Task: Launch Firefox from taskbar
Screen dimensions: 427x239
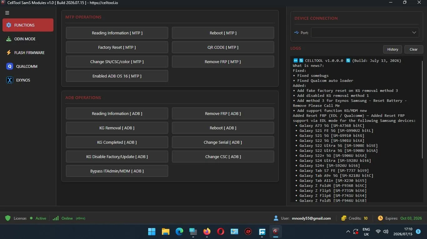Action: (x=207, y=232)
